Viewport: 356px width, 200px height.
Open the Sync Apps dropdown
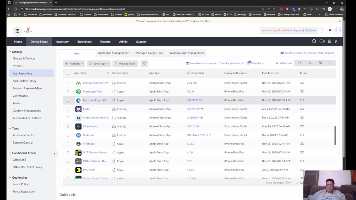pos(99,64)
